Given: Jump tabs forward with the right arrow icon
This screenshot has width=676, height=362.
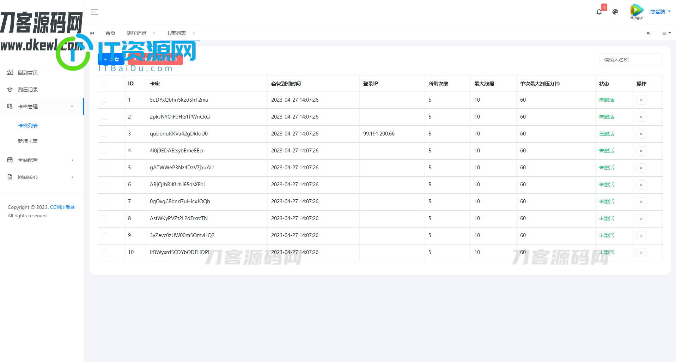Looking at the screenshot, I should pos(648,33).
